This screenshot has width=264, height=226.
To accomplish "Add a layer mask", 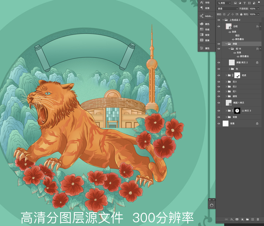I will point(237,219).
